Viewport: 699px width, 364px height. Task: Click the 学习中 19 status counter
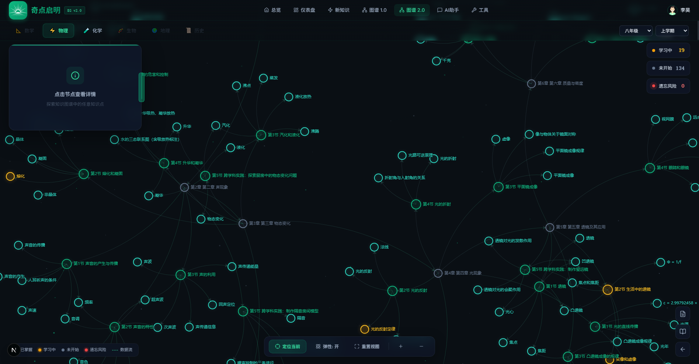coord(668,50)
